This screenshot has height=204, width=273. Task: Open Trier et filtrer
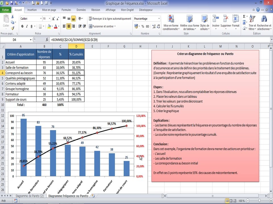coord(252,23)
